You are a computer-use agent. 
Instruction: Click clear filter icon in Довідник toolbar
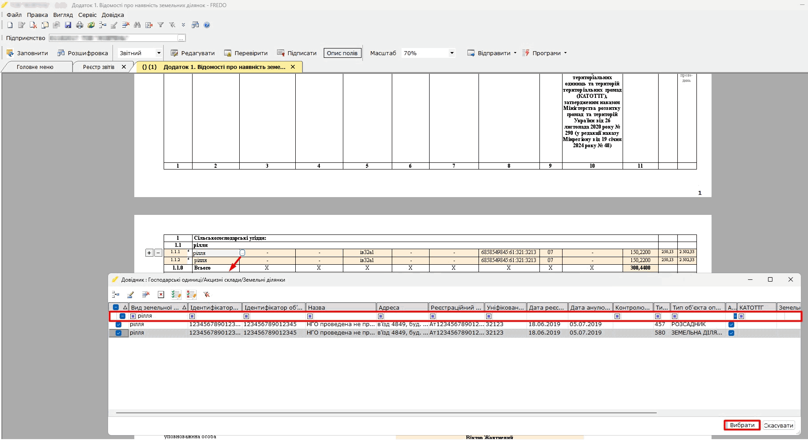pyautogui.click(x=206, y=295)
